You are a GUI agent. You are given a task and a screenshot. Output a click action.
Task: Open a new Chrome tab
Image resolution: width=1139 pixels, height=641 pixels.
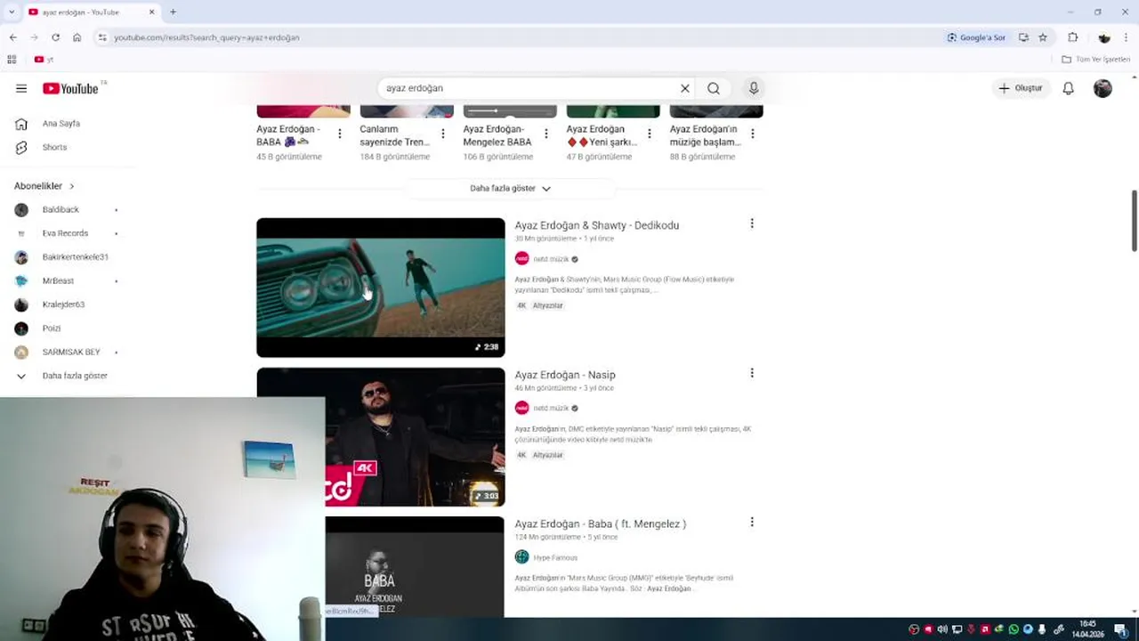pos(173,12)
